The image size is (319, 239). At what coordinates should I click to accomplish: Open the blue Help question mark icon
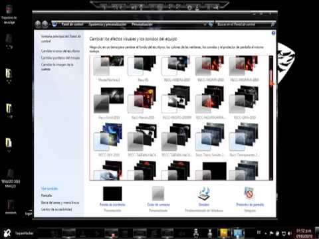click(x=273, y=33)
